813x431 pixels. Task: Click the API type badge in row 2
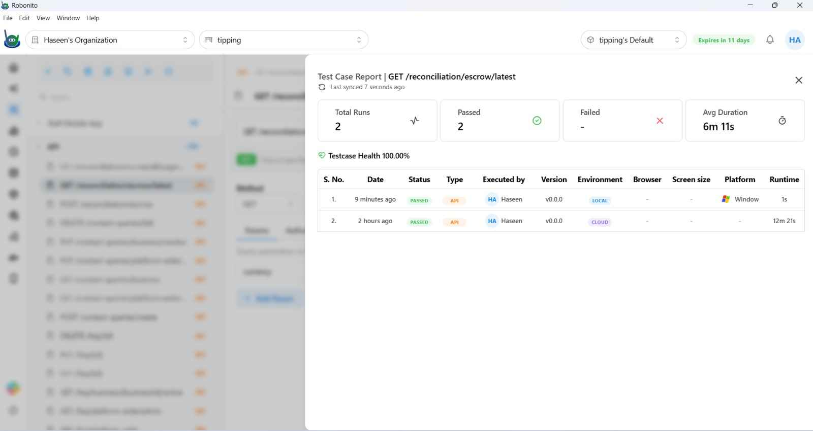[x=454, y=222]
